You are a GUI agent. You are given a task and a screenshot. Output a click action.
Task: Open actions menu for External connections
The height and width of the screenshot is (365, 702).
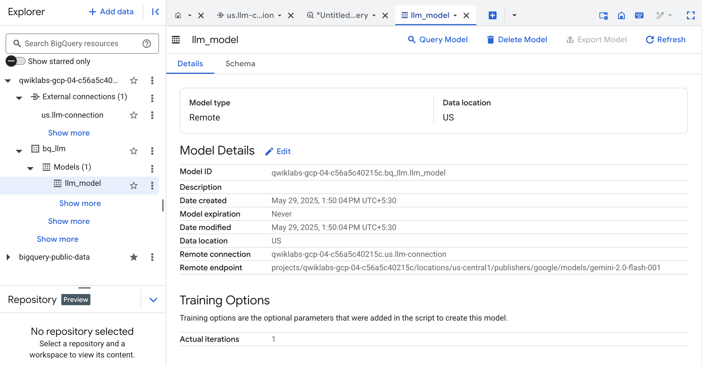click(x=152, y=98)
